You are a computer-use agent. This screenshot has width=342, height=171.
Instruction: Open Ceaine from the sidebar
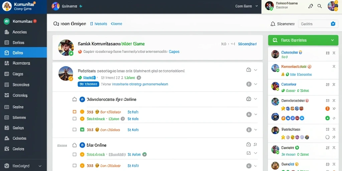tap(23, 107)
